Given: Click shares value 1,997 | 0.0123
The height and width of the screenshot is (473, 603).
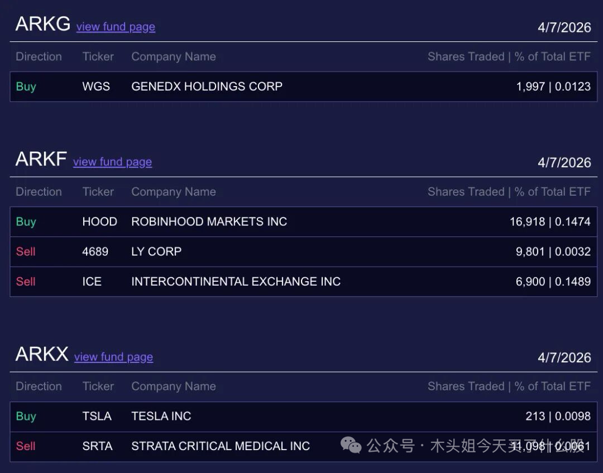Looking at the screenshot, I should [x=553, y=86].
